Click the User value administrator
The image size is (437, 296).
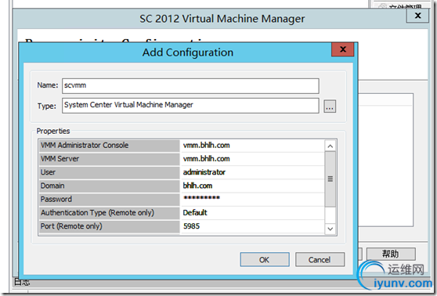[x=204, y=172]
